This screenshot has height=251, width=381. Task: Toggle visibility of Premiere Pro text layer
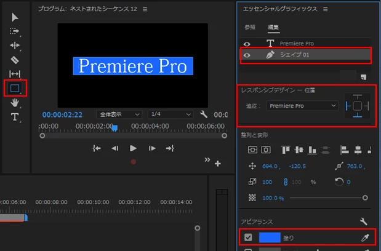tap(247, 44)
